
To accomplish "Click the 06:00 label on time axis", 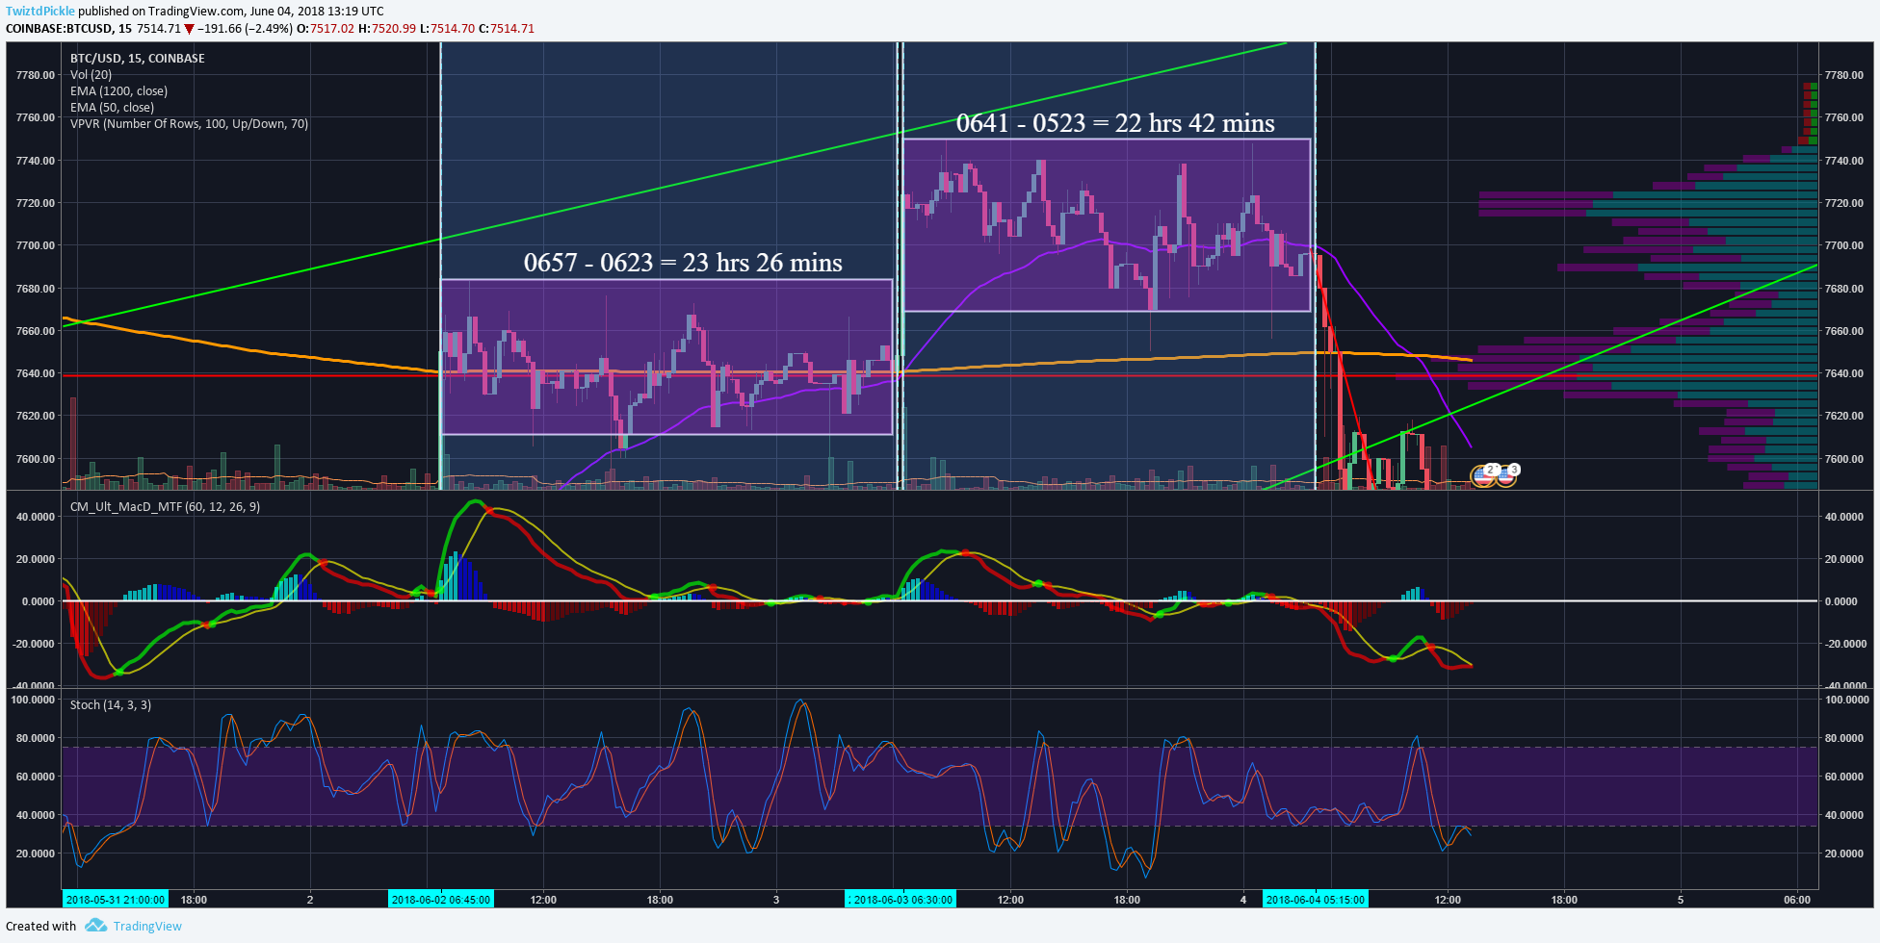I will (1797, 900).
